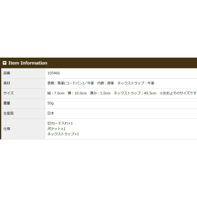Select the weight value 50g
Viewport: 197px width, 197px height.
pos(50,103)
